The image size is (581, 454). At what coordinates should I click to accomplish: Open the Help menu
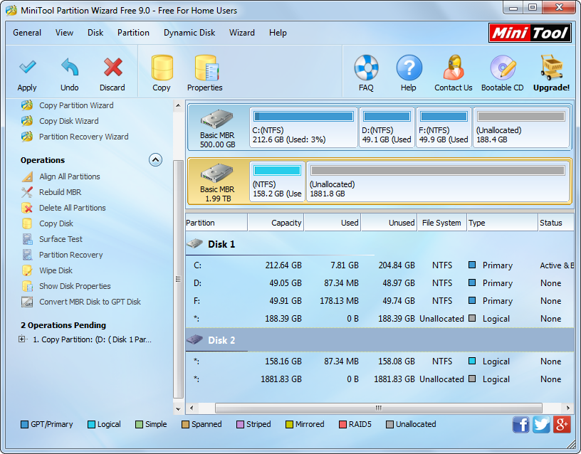click(278, 33)
